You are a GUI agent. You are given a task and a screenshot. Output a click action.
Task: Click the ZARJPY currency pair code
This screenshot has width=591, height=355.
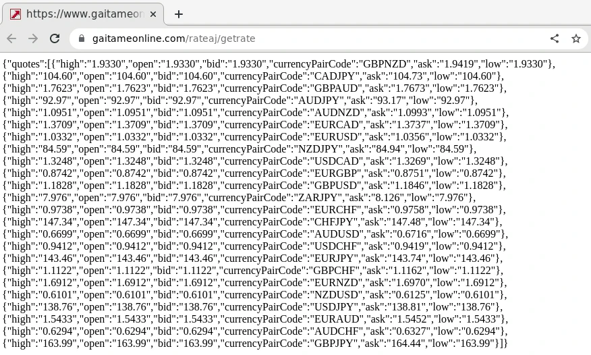tap(320, 198)
